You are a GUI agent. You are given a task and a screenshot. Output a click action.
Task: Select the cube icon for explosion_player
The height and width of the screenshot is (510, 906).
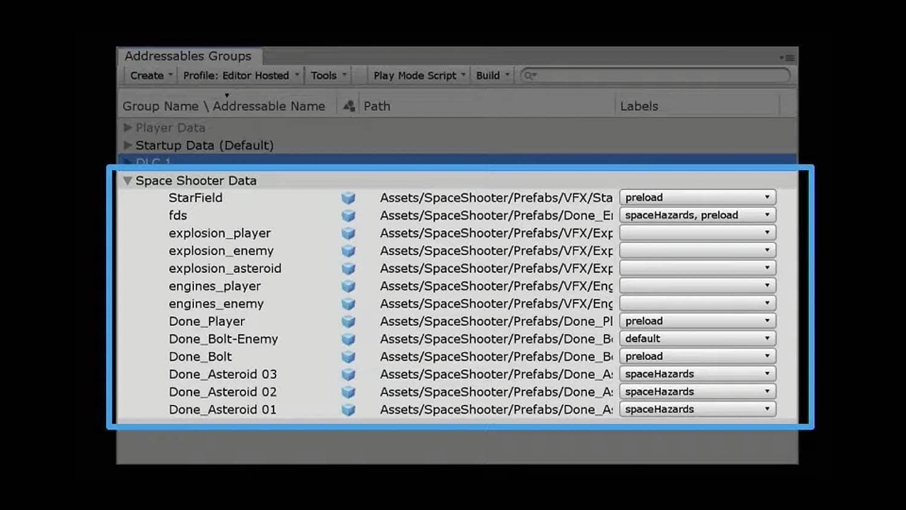pyautogui.click(x=349, y=233)
